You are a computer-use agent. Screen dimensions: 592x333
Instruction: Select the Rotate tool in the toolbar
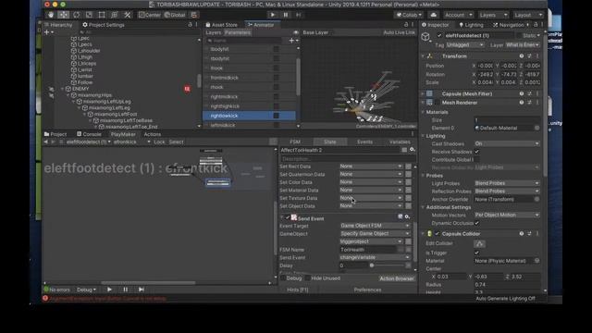pyautogui.click(x=76, y=15)
